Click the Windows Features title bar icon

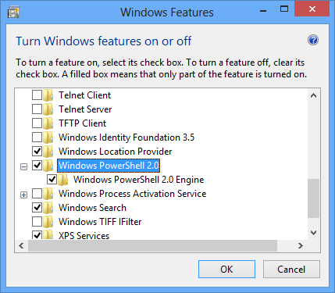pyautogui.click(x=13, y=13)
